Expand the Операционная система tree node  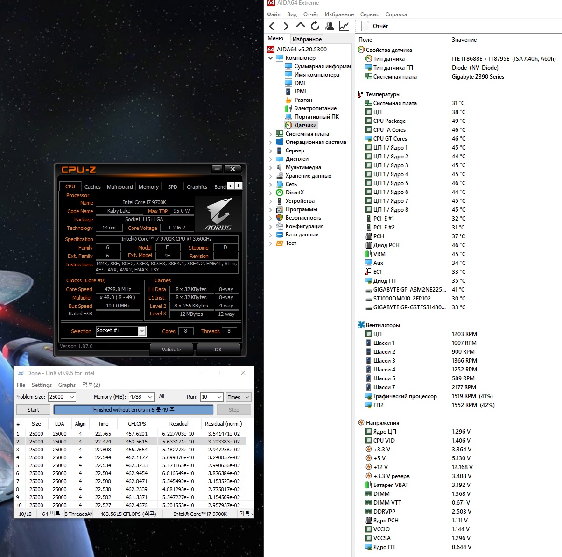tap(271, 143)
